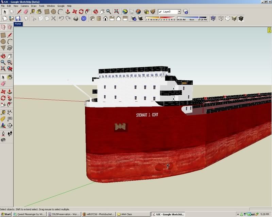Image resolution: width=272 pixels, height=217 pixels.
Task: Open Model Info blue info icon
Action: click(84, 18)
